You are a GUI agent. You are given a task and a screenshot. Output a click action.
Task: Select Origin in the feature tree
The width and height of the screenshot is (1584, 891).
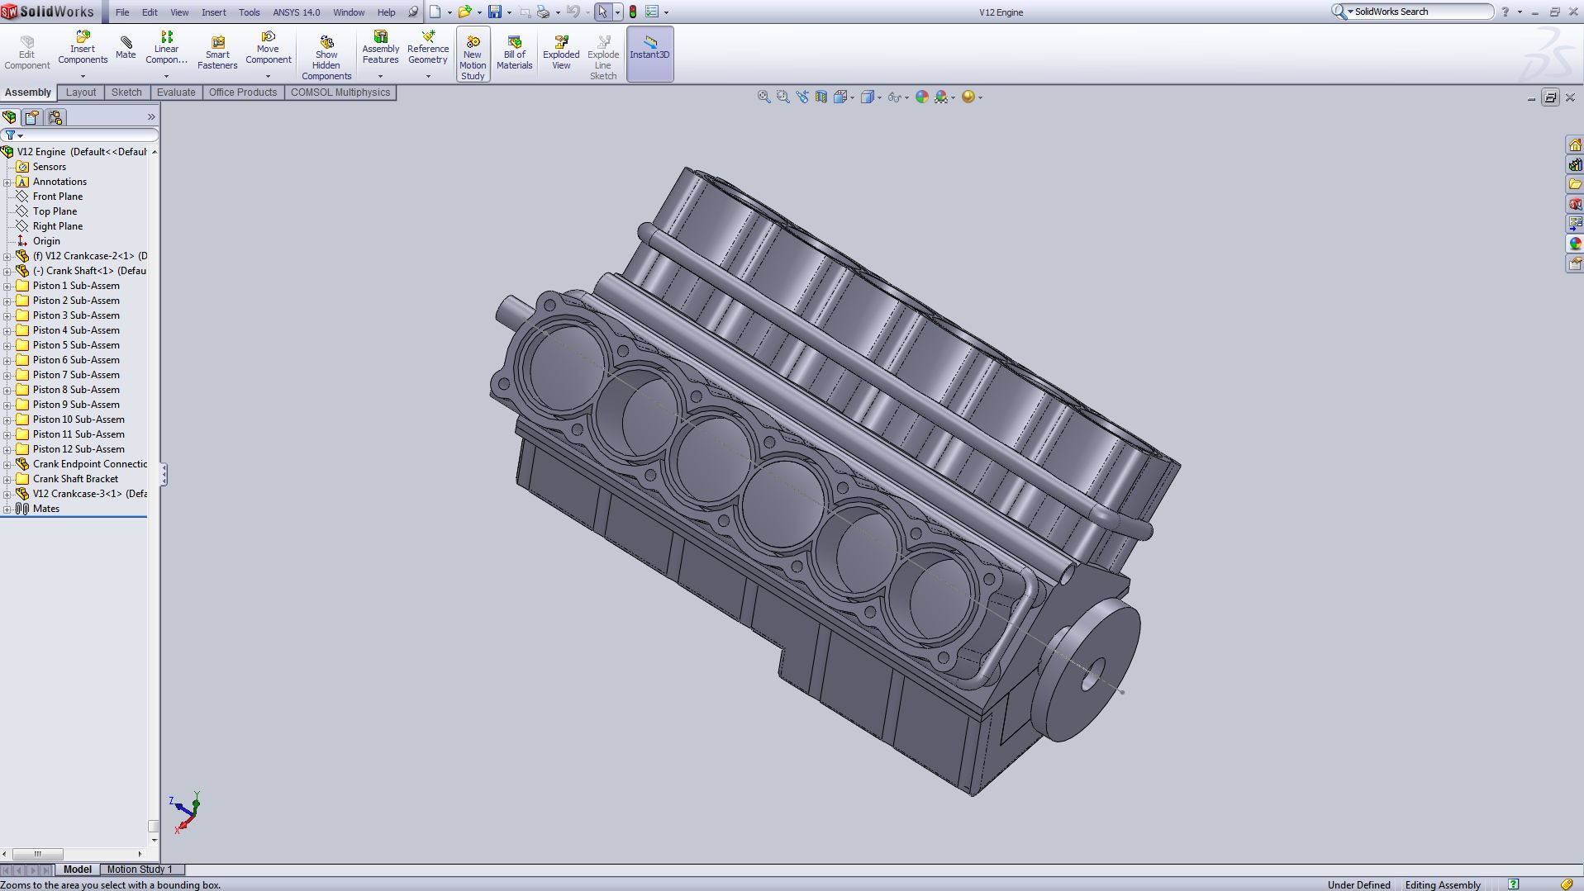(x=38, y=241)
